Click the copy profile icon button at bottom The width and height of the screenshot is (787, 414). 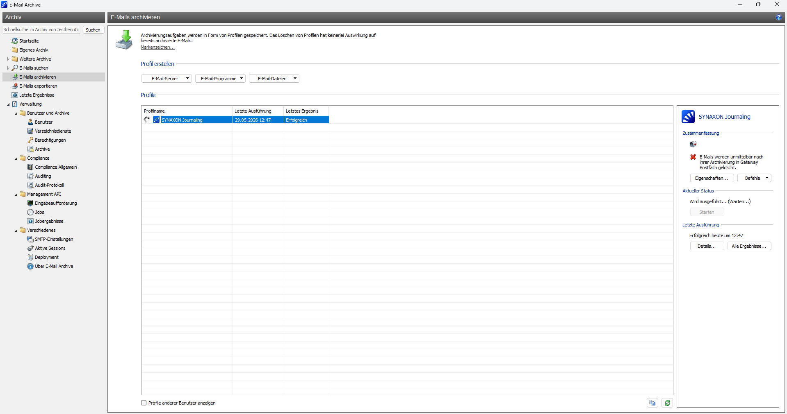point(652,403)
